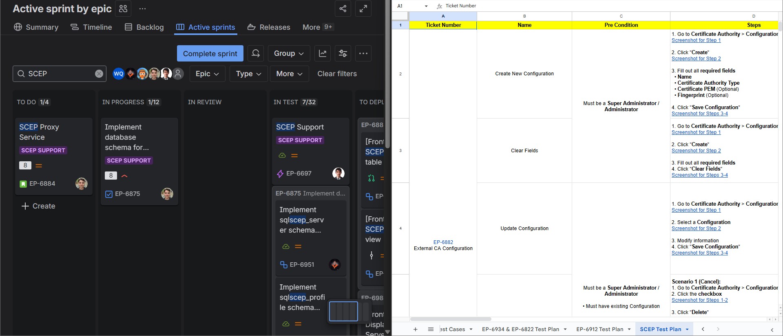Expand the Epic filter dropdown
The image size is (783, 336).
207,74
